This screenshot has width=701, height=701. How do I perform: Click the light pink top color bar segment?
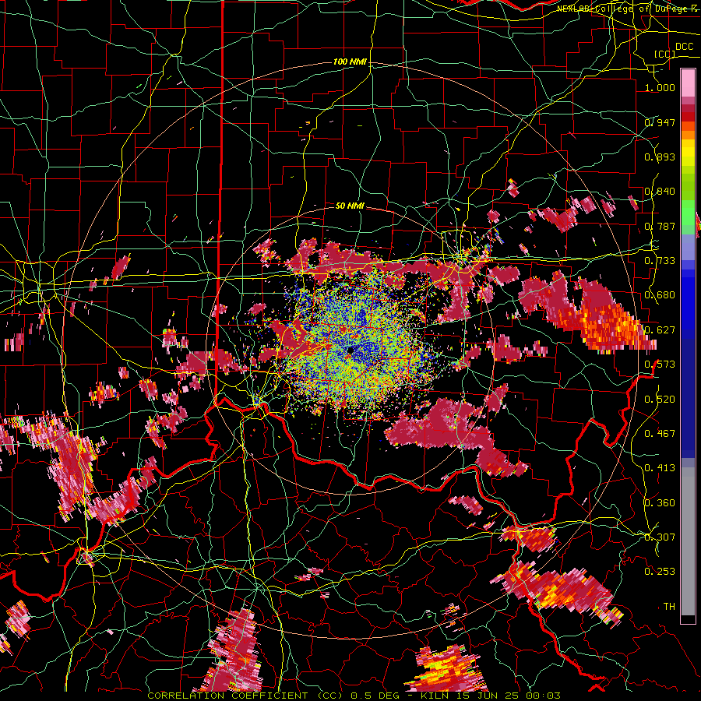688,83
